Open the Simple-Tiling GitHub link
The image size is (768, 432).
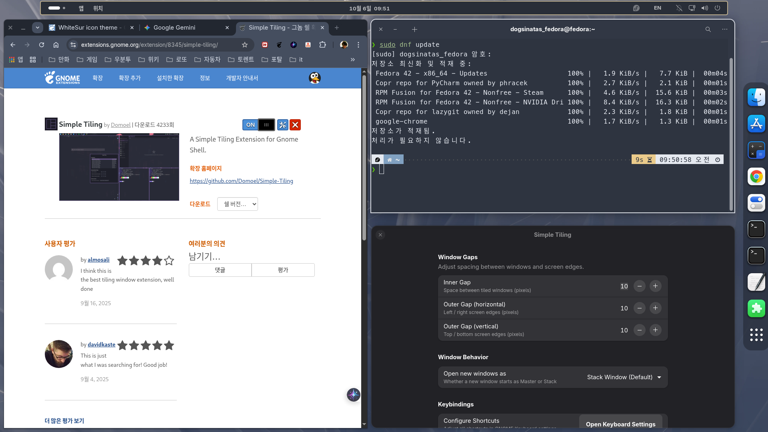241,181
